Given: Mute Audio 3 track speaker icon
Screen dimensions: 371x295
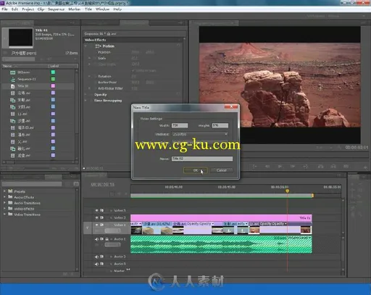Looking at the screenshot, I should tap(96, 264).
